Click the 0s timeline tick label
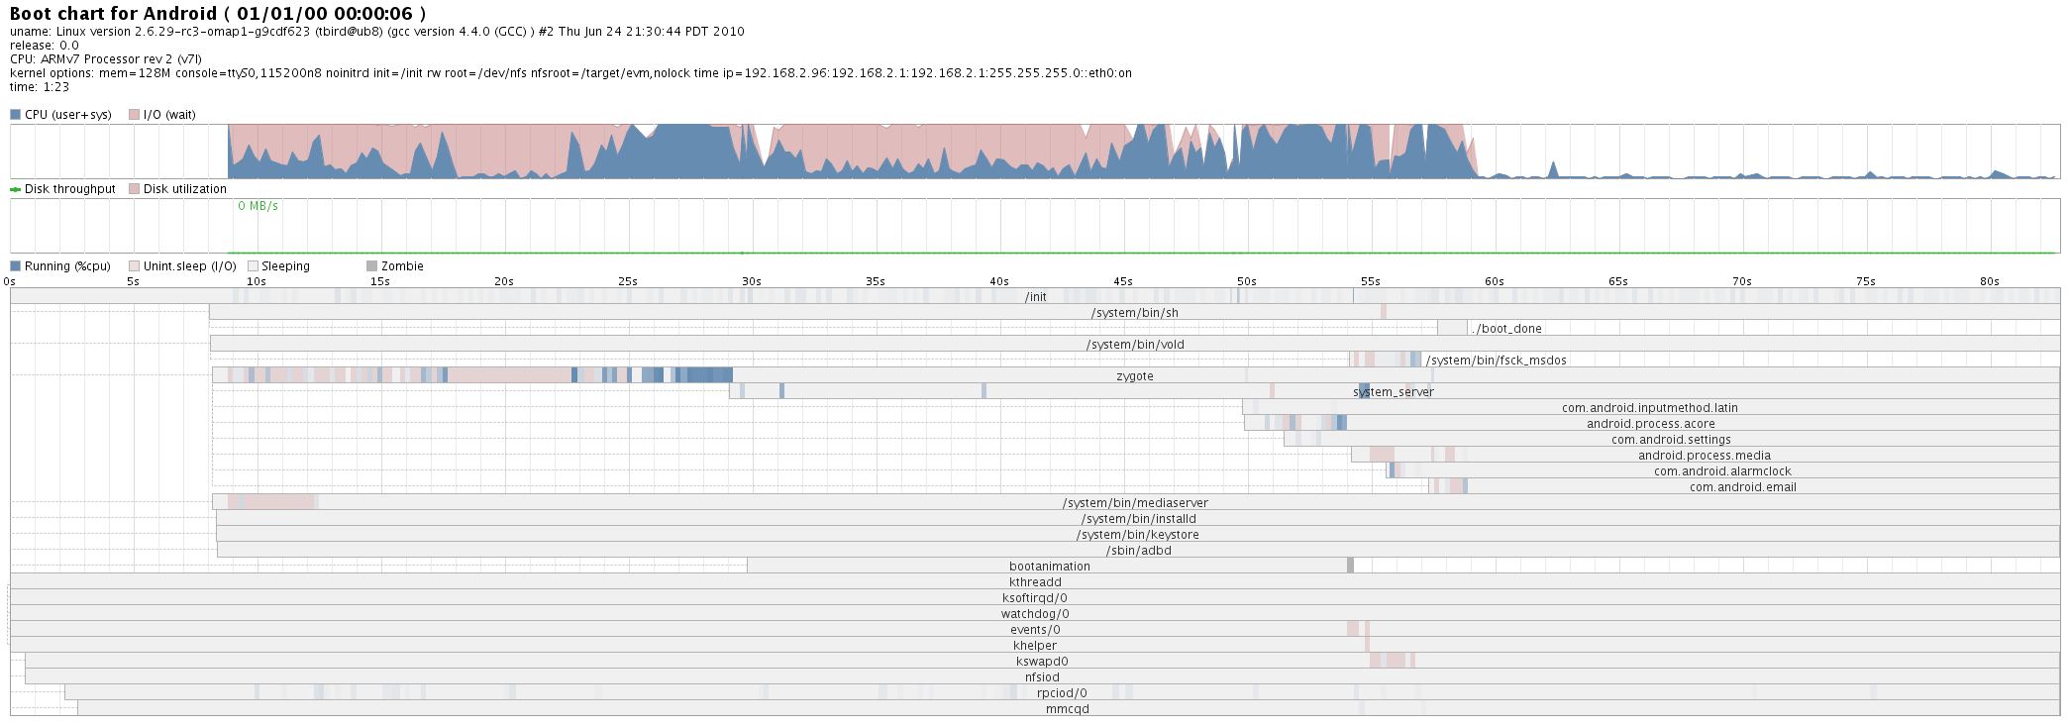 (10, 281)
